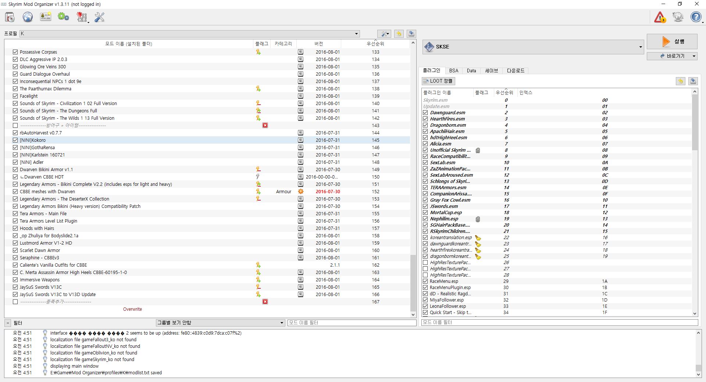The image size is (706, 382).
Task: Open the tools puzzle-piece icon
Action: click(x=82, y=17)
